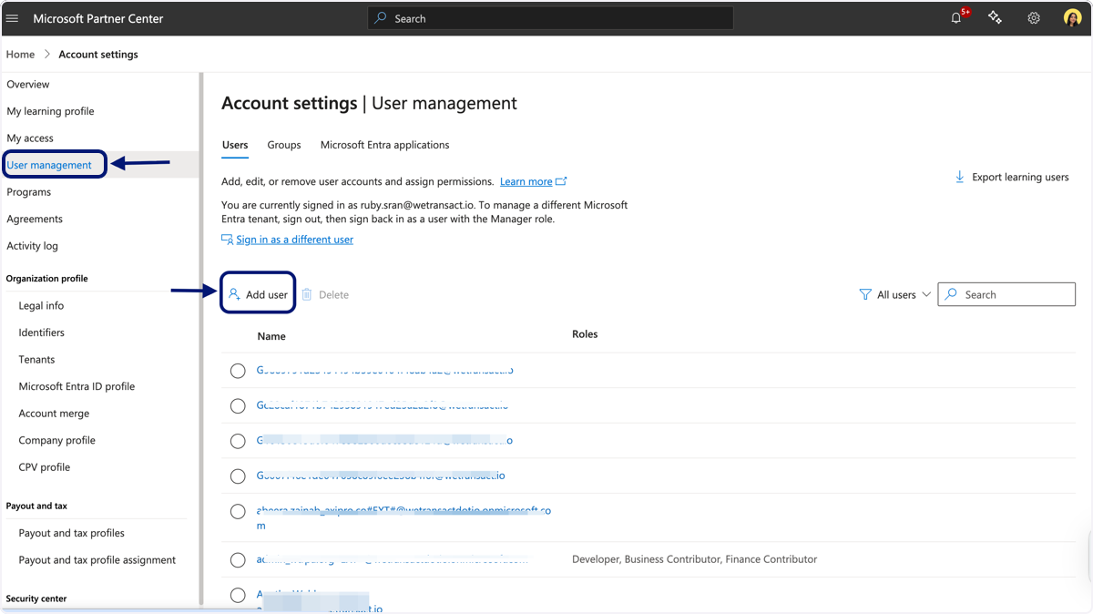Click the Microsoft Partner Center title
The image size is (1093, 614).
point(98,18)
